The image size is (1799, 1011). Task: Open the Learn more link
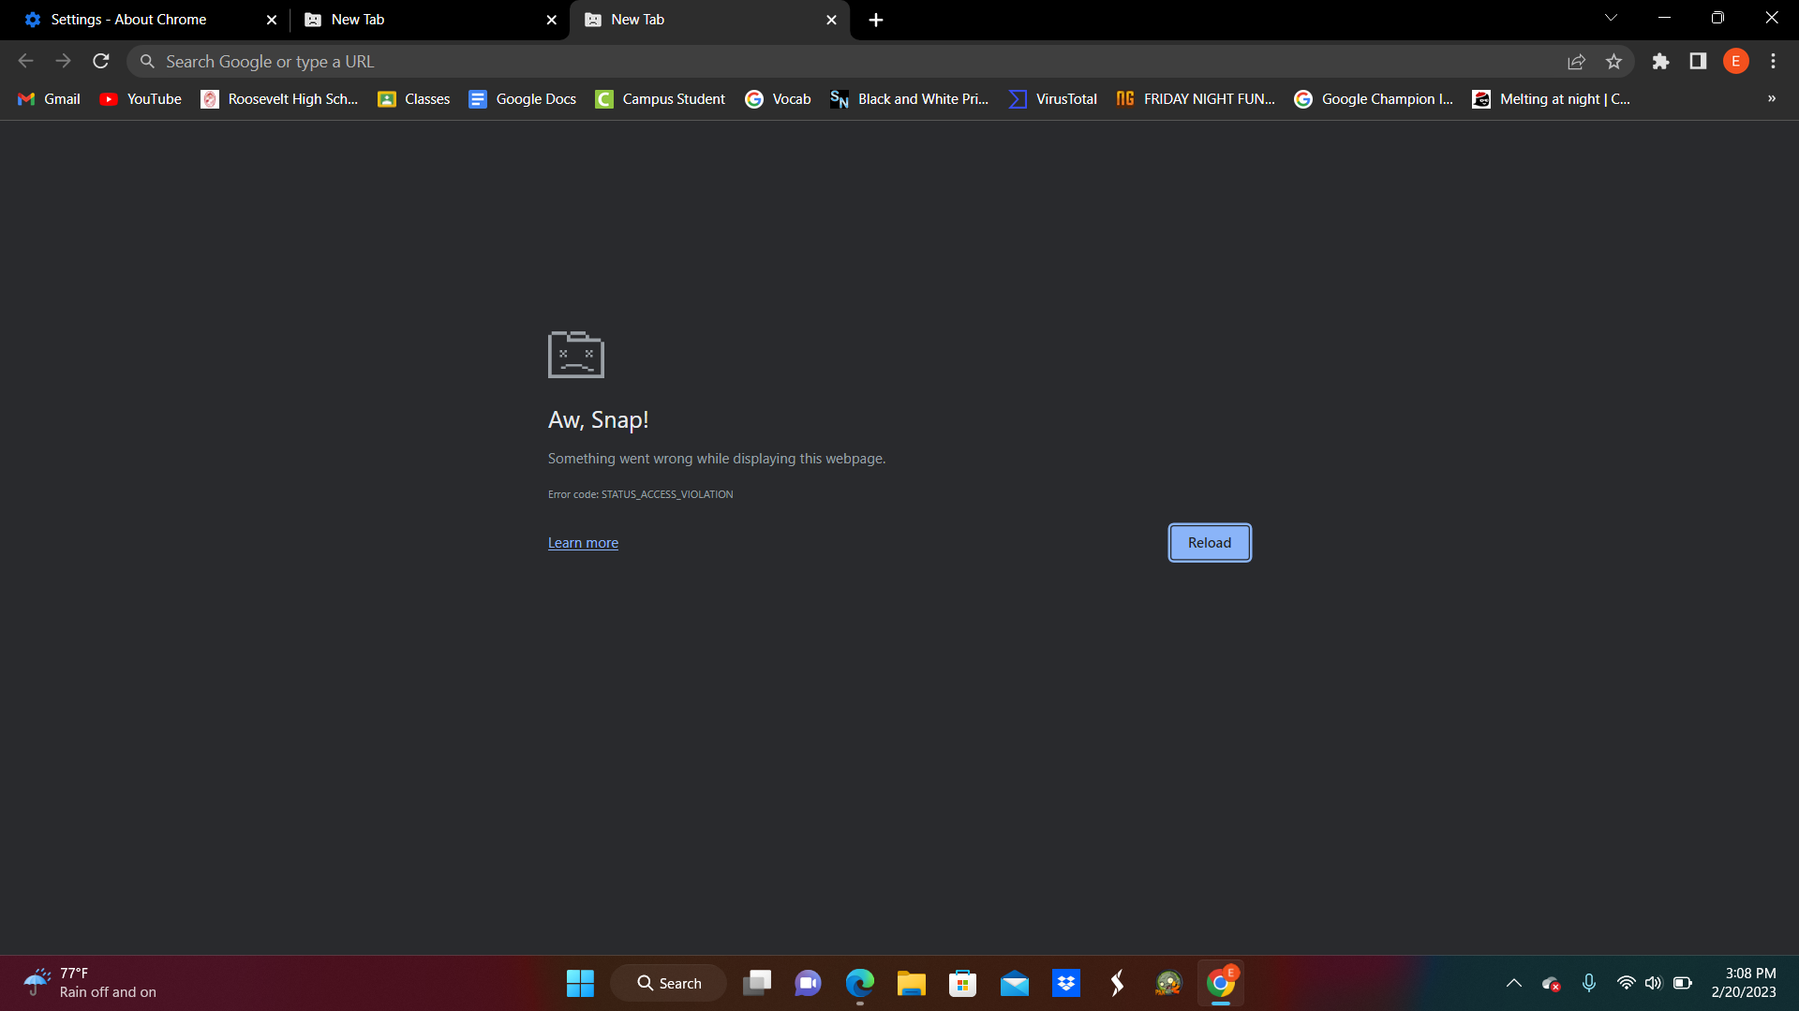[583, 543]
